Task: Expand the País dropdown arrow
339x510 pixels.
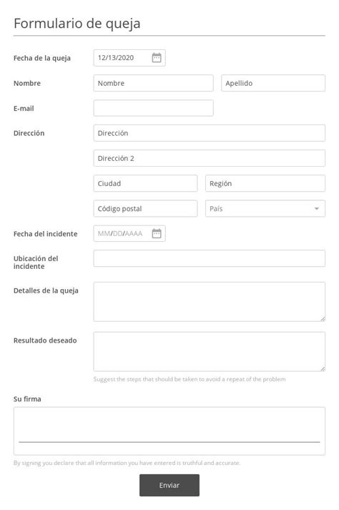Action: click(x=317, y=209)
